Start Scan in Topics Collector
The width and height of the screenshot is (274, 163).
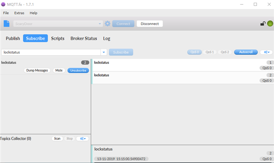pyautogui.click(x=57, y=138)
